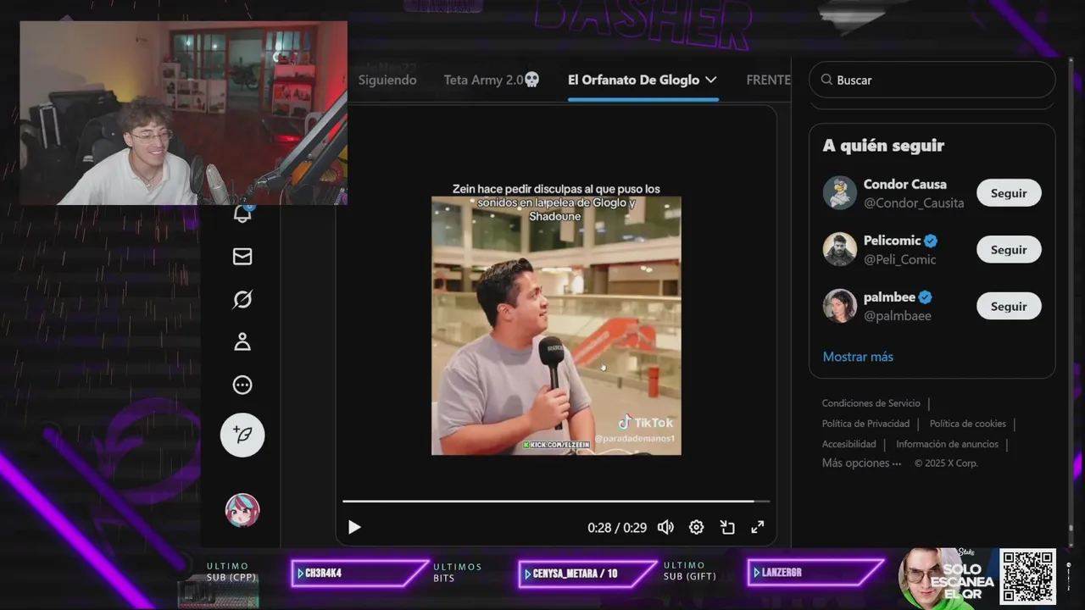The image size is (1085, 610).
Task: Open the notifications bell in sidebar
Action: coord(242,213)
